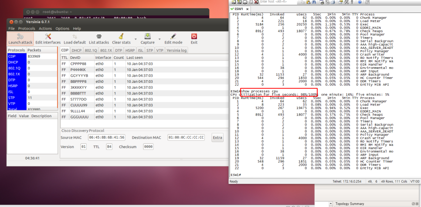
Task: Click the Source MAC input field
Action: click(x=107, y=137)
